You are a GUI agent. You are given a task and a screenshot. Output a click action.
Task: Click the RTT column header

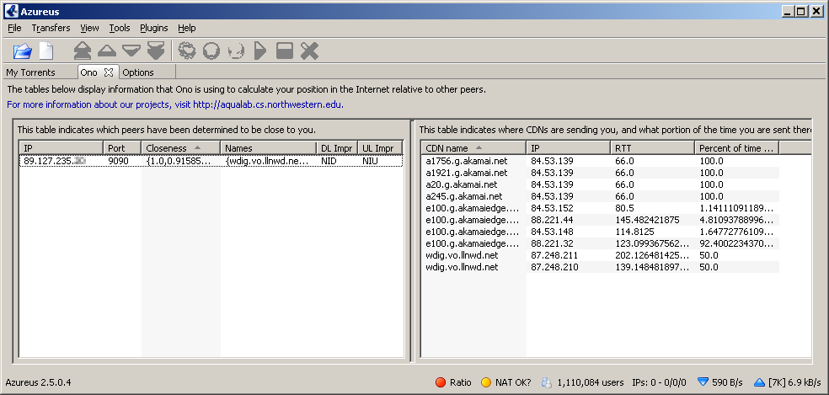coord(652,148)
